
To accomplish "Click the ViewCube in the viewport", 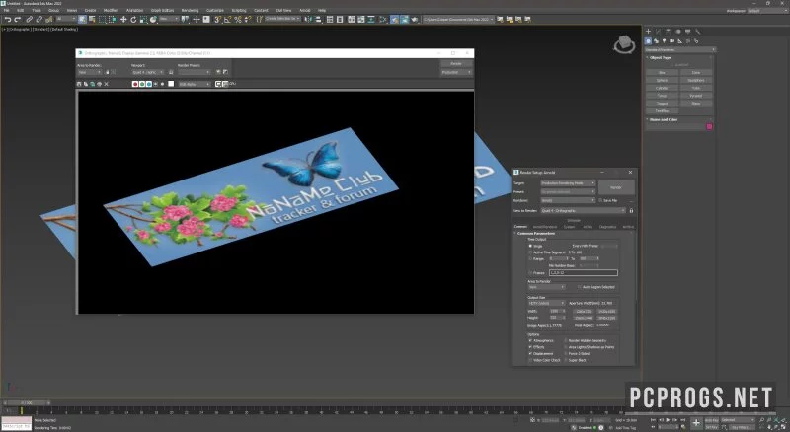I will coord(624,44).
